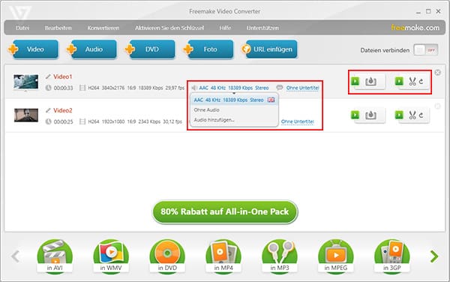Open the Unterstützen menu
This screenshot has width=450, height=282.
point(262,28)
